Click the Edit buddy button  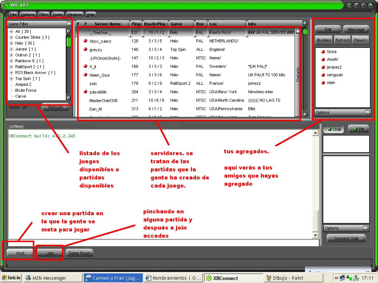[x=328, y=29]
